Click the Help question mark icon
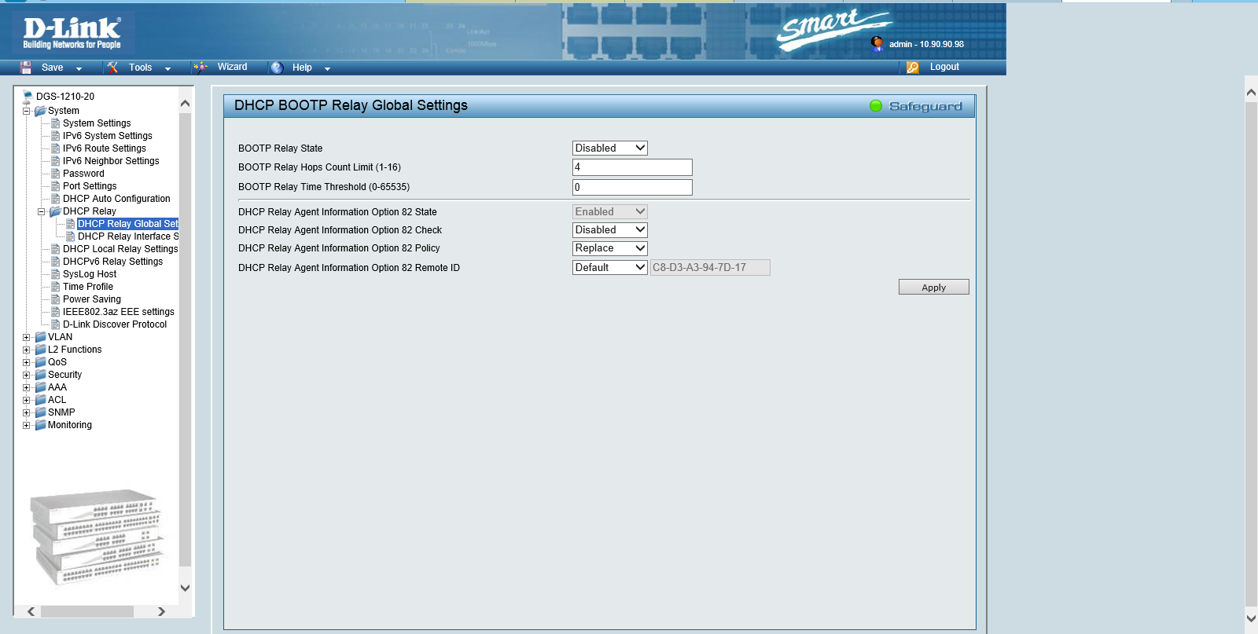The height and width of the screenshot is (634, 1258). (x=277, y=68)
